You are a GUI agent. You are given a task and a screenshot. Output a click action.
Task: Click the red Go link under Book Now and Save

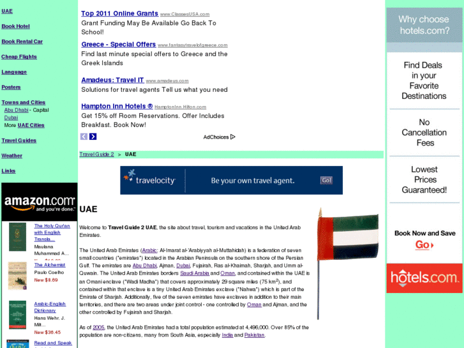tap(424, 245)
